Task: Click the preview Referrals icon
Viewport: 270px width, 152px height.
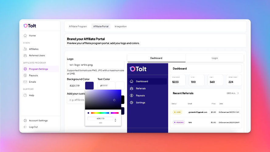Action: (132, 88)
